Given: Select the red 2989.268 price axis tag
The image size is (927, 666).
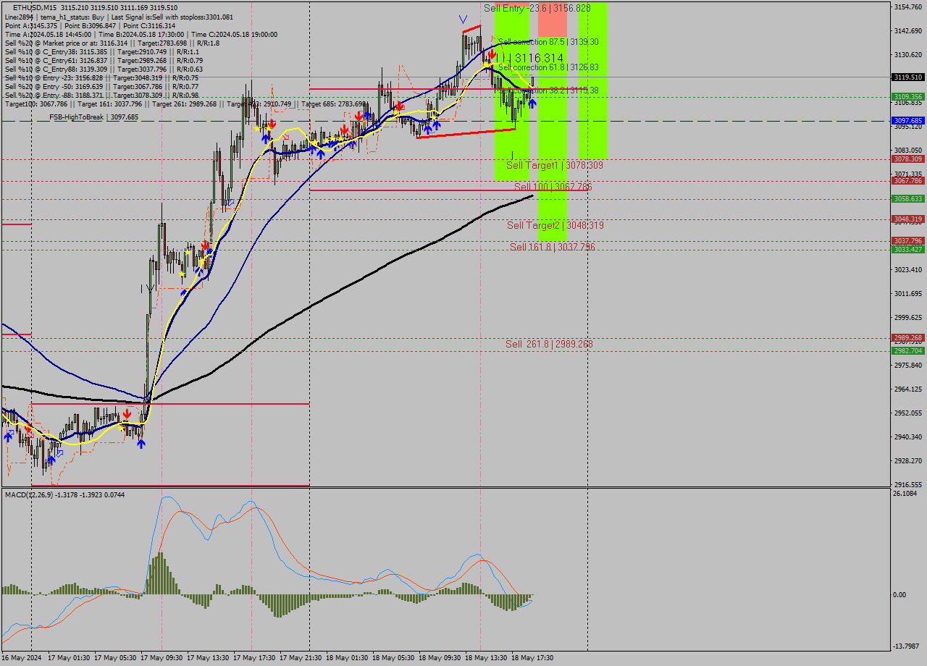Looking at the screenshot, I should click(x=907, y=338).
